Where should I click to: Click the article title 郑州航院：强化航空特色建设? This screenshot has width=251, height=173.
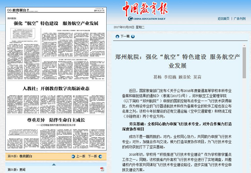[178, 61]
